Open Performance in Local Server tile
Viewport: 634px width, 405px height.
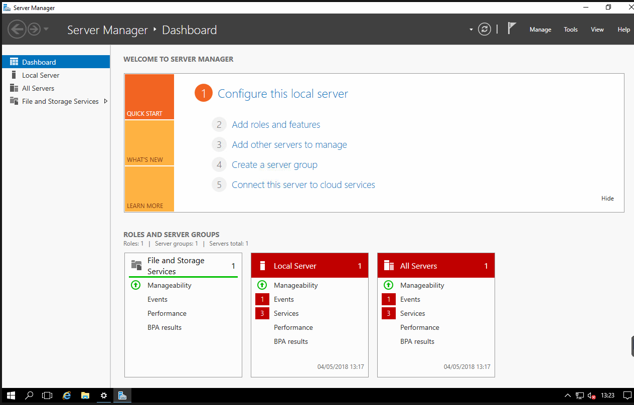pyautogui.click(x=293, y=327)
